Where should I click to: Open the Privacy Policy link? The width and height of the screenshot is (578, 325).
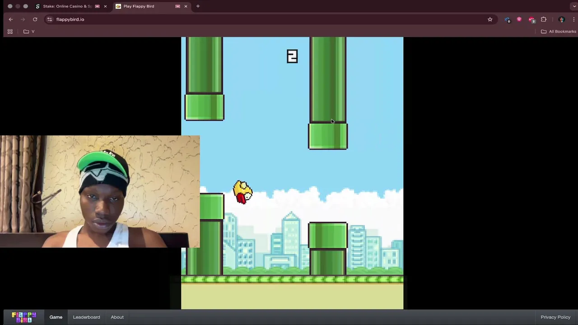pyautogui.click(x=555, y=317)
